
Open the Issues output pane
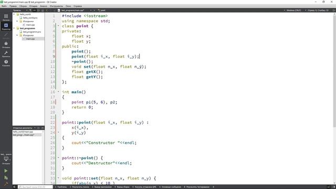61,187
